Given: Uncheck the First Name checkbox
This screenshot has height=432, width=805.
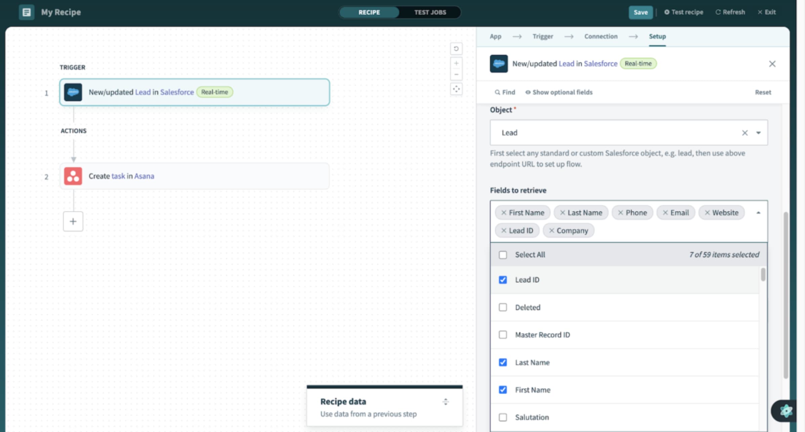Looking at the screenshot, I should point(503,390).
